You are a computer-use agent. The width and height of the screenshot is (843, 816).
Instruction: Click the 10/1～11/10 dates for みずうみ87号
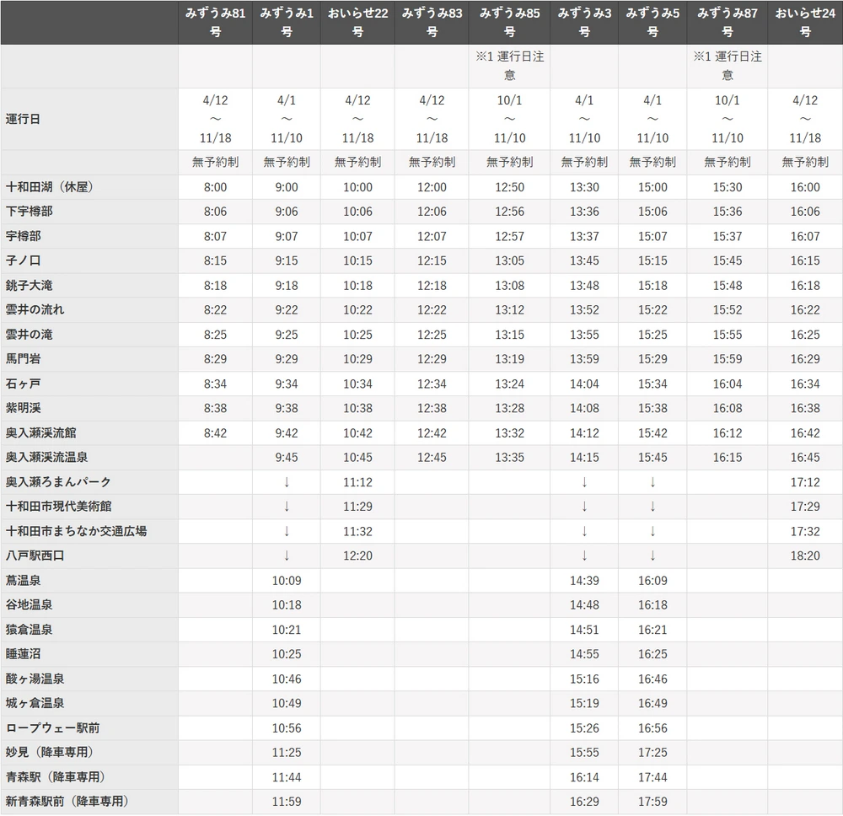[x=728, y=119]
